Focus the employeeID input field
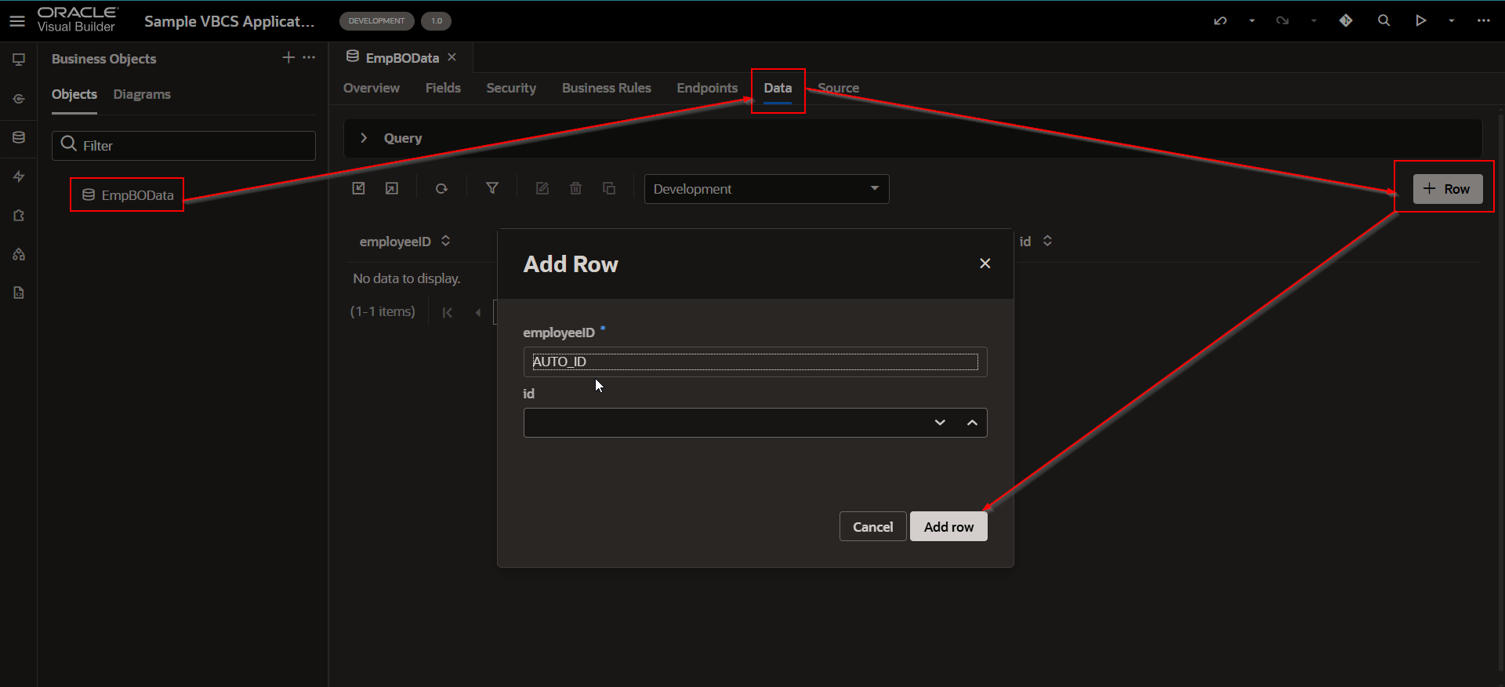Viewport: 1505px width, 687px height. click(x=755, y=362)
